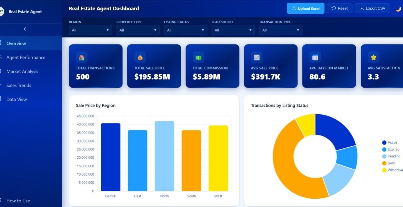403x207 pixels.
Task: Open the Market Analysis page
Action: point(22,71)
